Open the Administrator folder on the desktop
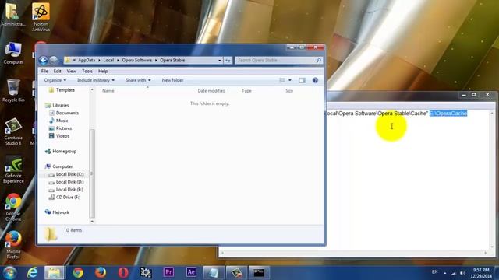The height and width of the screenshot is (280, 499). coord(12,15)
